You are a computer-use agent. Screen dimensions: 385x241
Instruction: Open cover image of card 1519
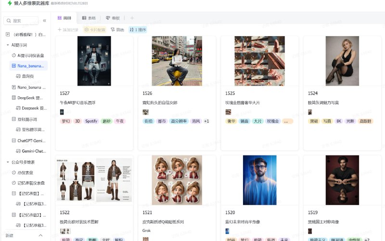point(342,180)
